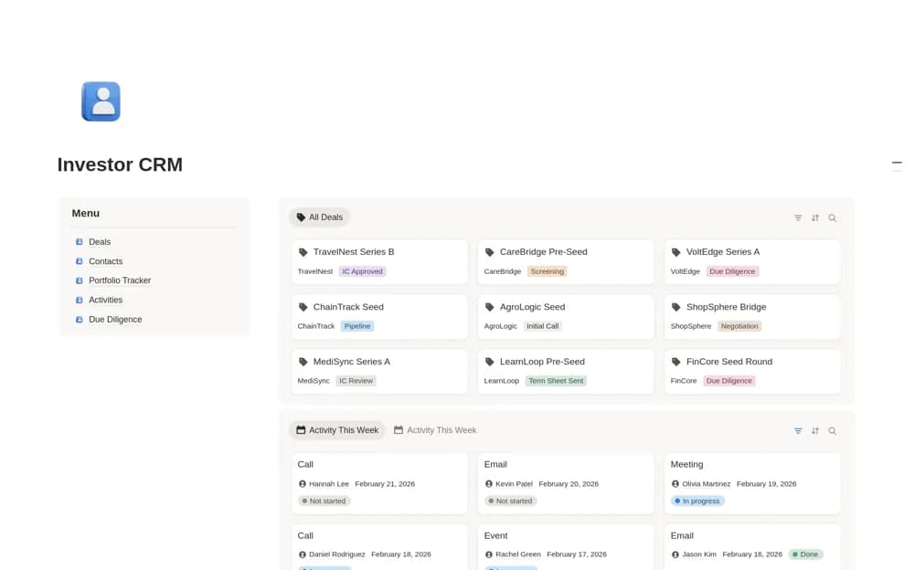Open the FinCore Seed Round deal card
Screen dimensions: 914x570
tap(752, 371)
